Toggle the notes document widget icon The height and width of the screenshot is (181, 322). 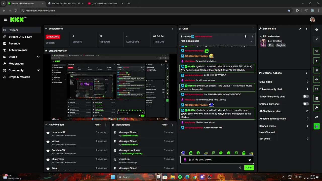click(x=316, y=70)
